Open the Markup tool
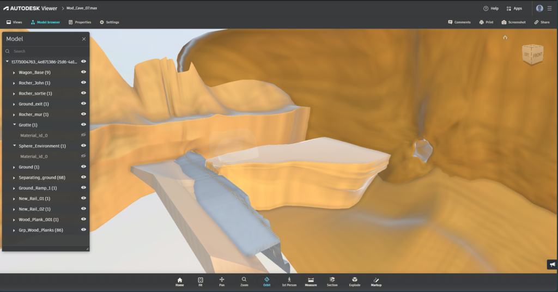 (376, 281)
